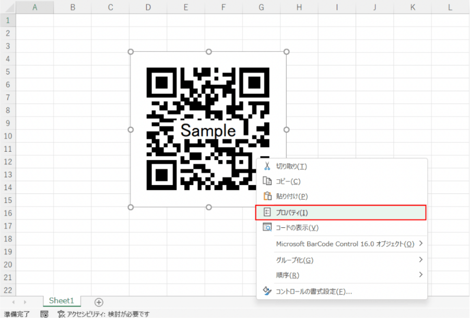Click the 準備完了 status text

pyautogui.click(x=17, y=314)
